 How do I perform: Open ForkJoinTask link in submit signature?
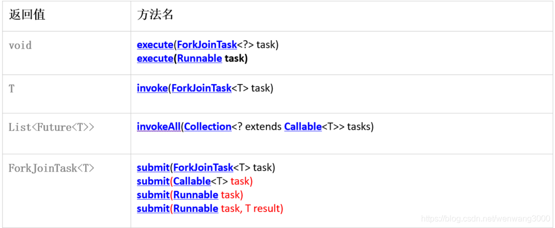point(203,168)
